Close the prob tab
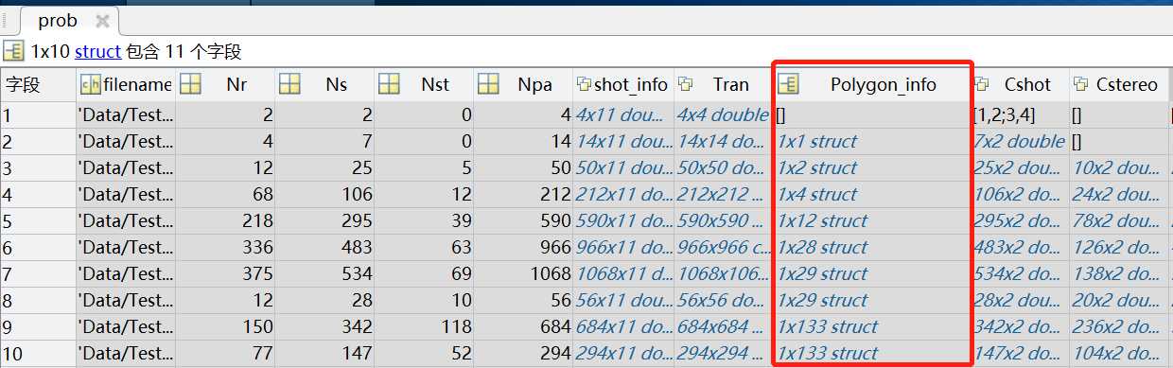Screen dimensions: 1173x368 102,21
